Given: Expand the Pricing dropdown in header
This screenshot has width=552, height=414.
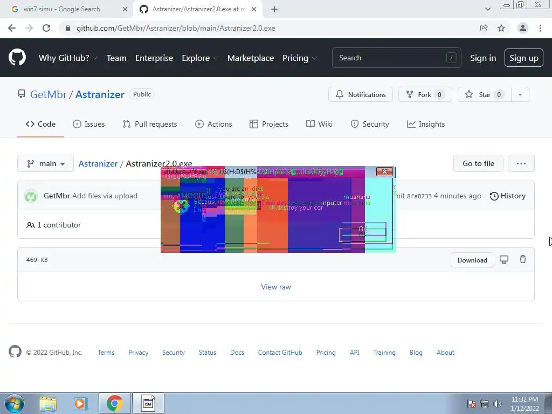Looking at the screenshot, I should (299, 58).
